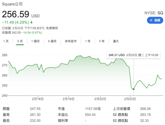Click the 最低 low label
The height and width of the screenshot is (125, 165).
tap(6, 121)
